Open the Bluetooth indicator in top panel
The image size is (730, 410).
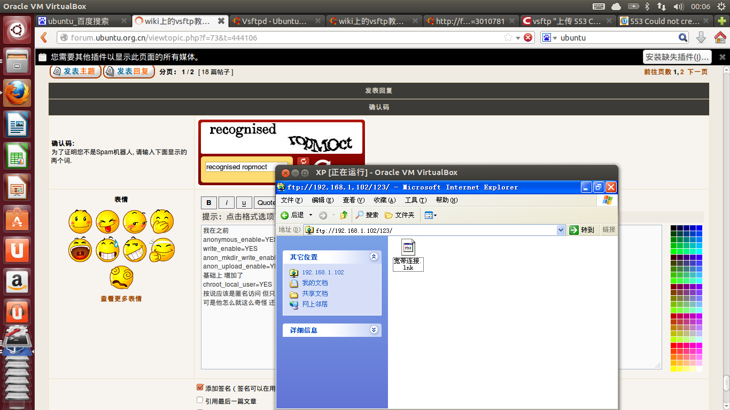pyautogui.click(x=647, y=6)
